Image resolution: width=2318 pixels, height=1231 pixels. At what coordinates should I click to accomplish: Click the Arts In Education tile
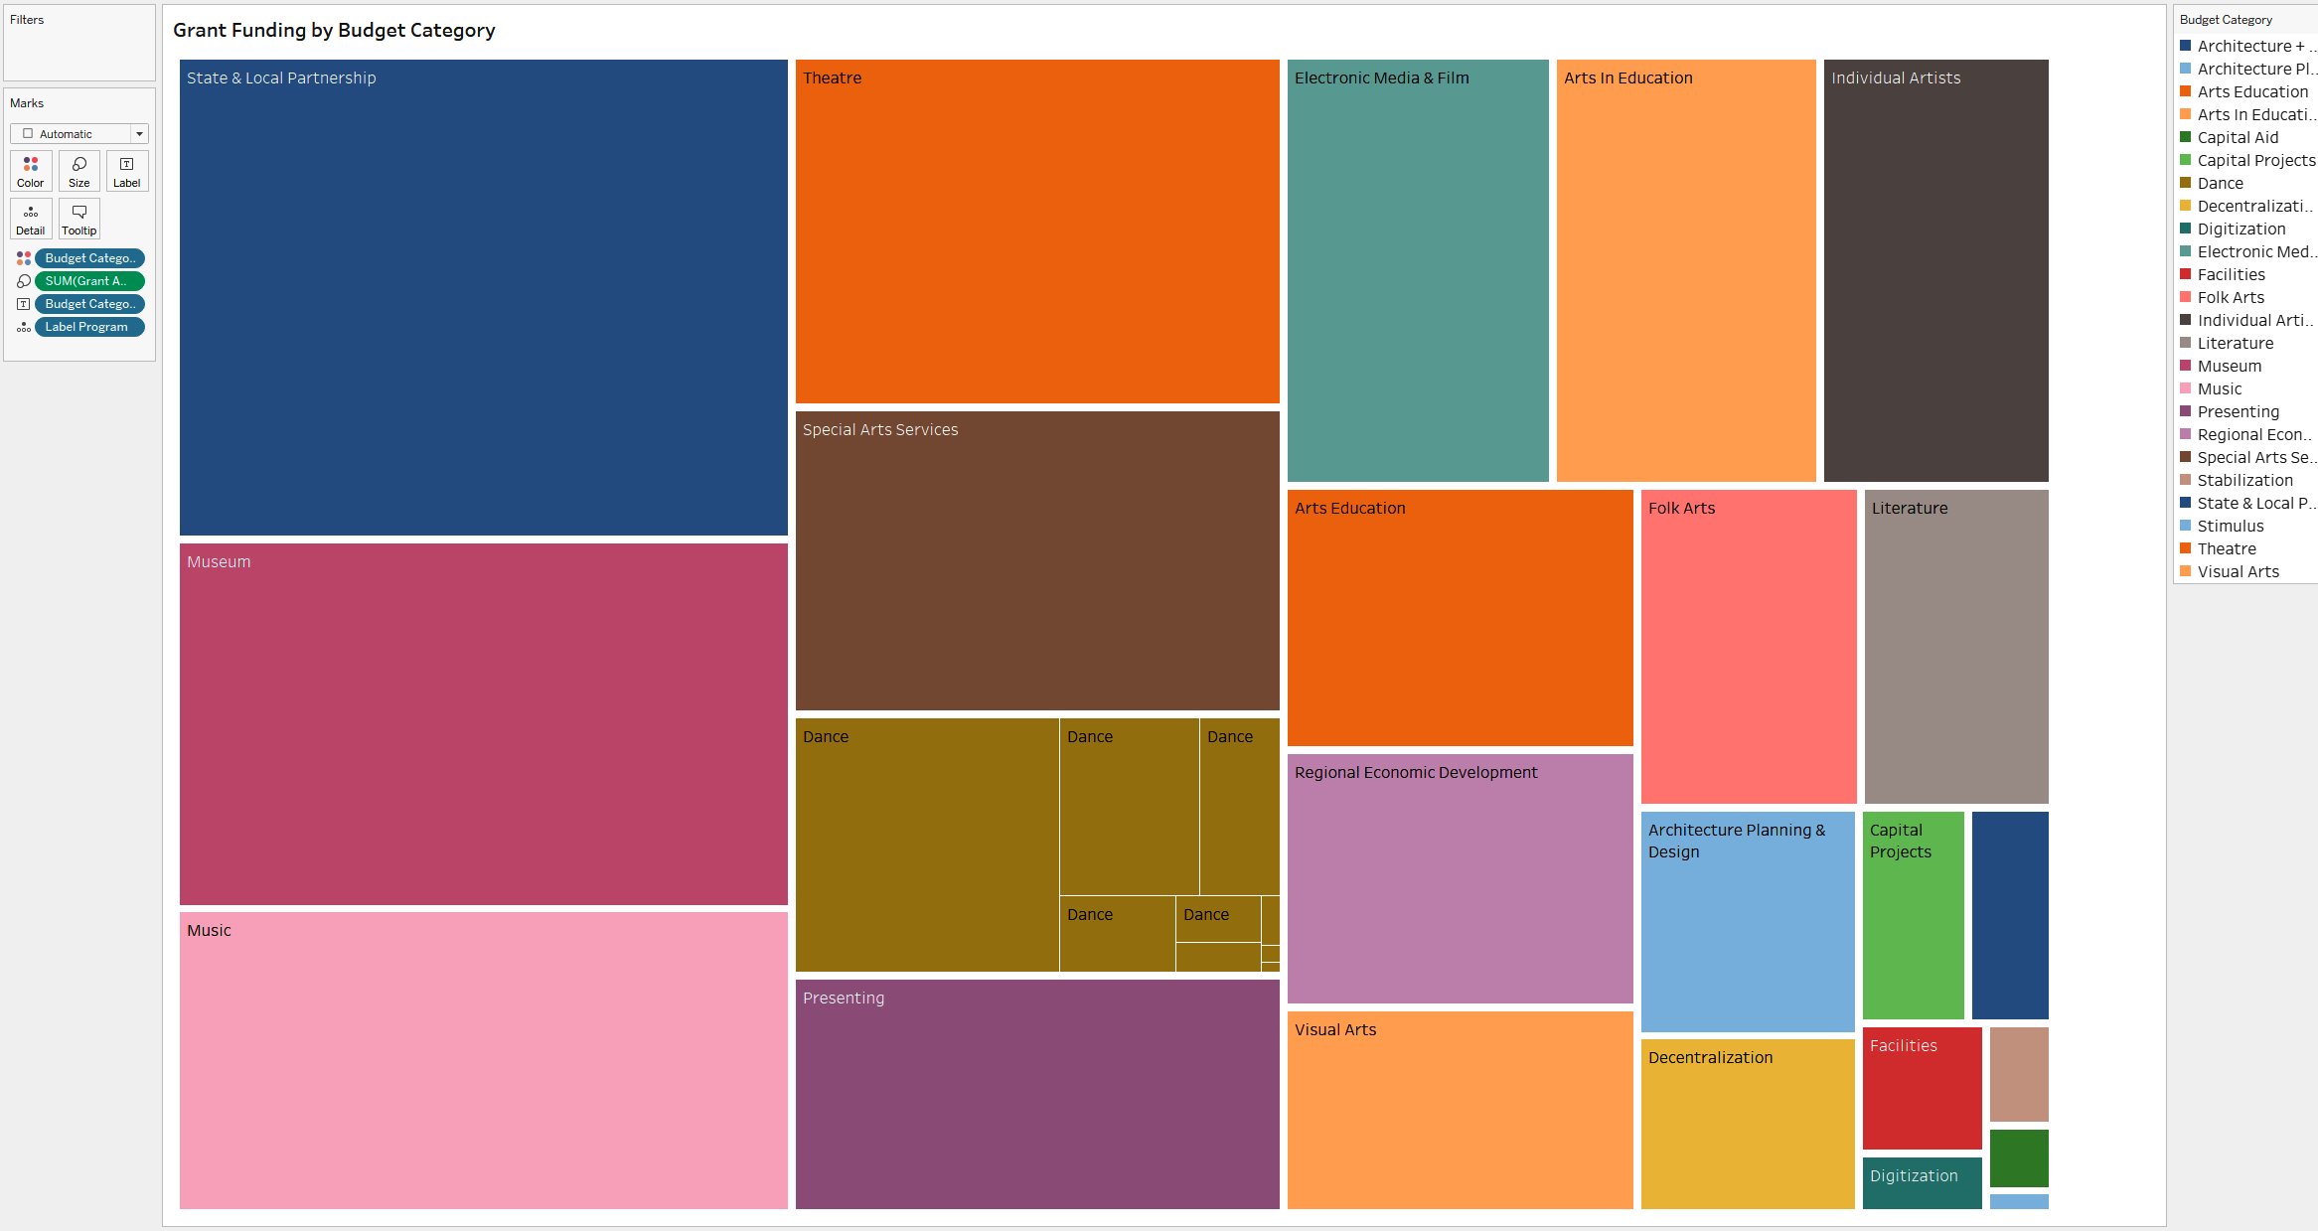pyautogui.click(x=1686, y=270)
